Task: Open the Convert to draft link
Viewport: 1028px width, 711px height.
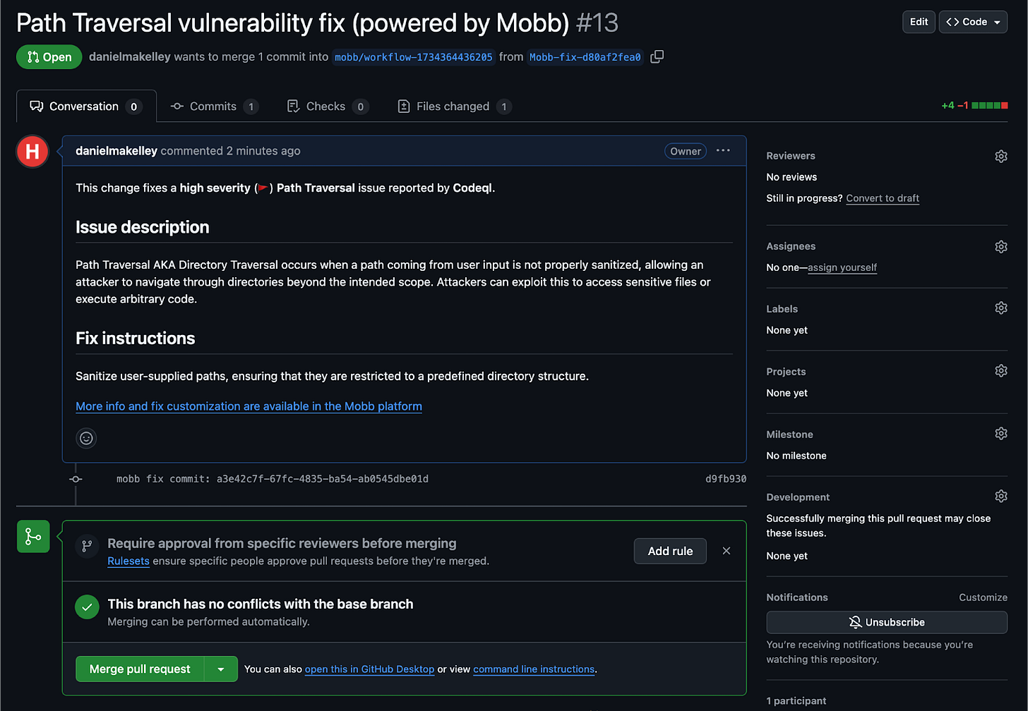Action: point(883,198)
